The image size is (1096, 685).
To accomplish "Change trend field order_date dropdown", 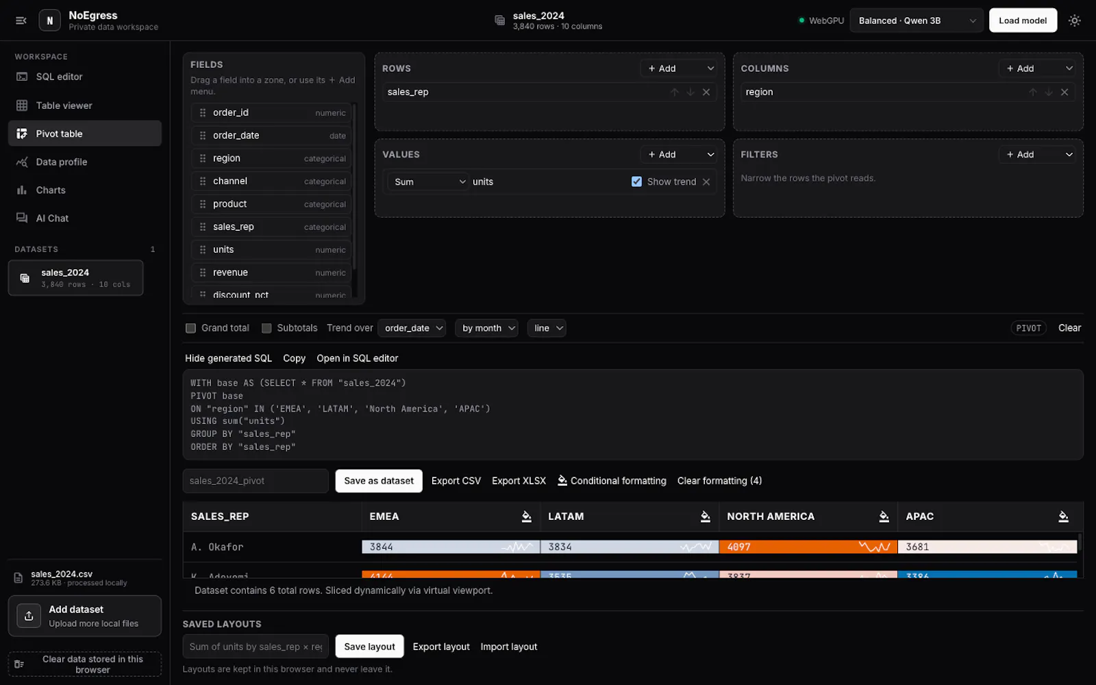I will (412, 328).
